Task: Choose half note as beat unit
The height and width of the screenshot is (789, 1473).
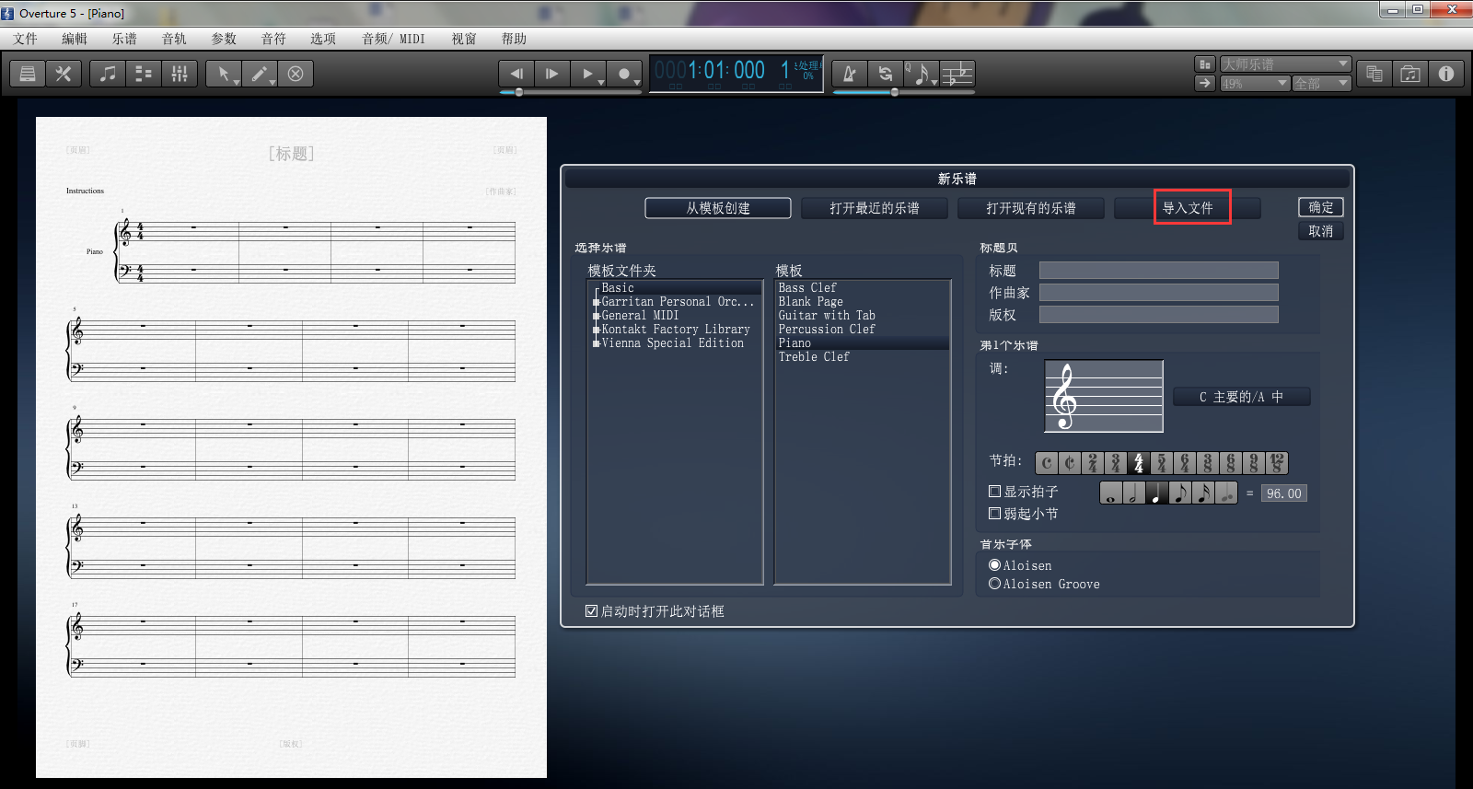Action: pyautogui.click(x=1134, y=493)
